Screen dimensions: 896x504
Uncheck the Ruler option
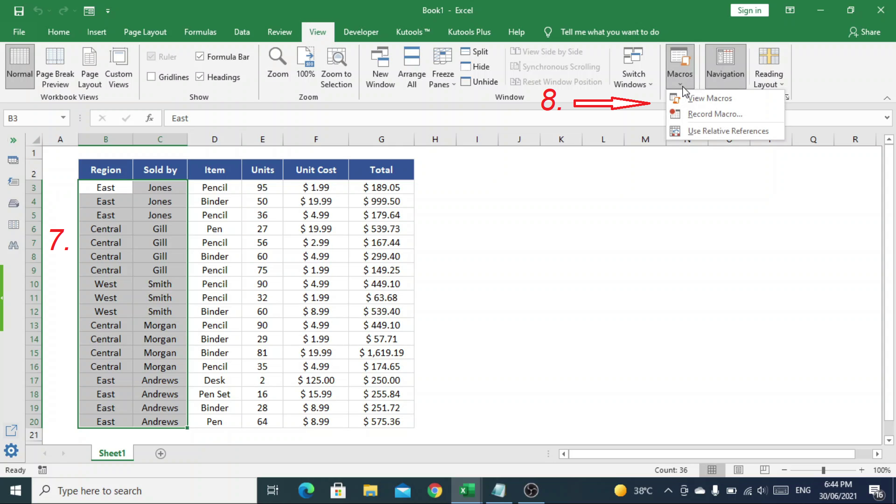point(151,56)
